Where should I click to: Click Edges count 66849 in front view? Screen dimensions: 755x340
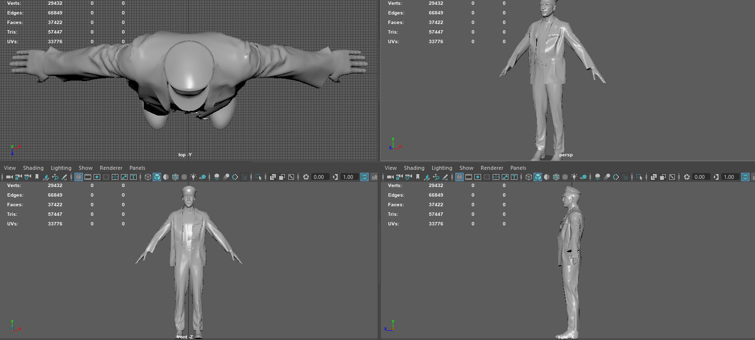(x=55, y=195)
